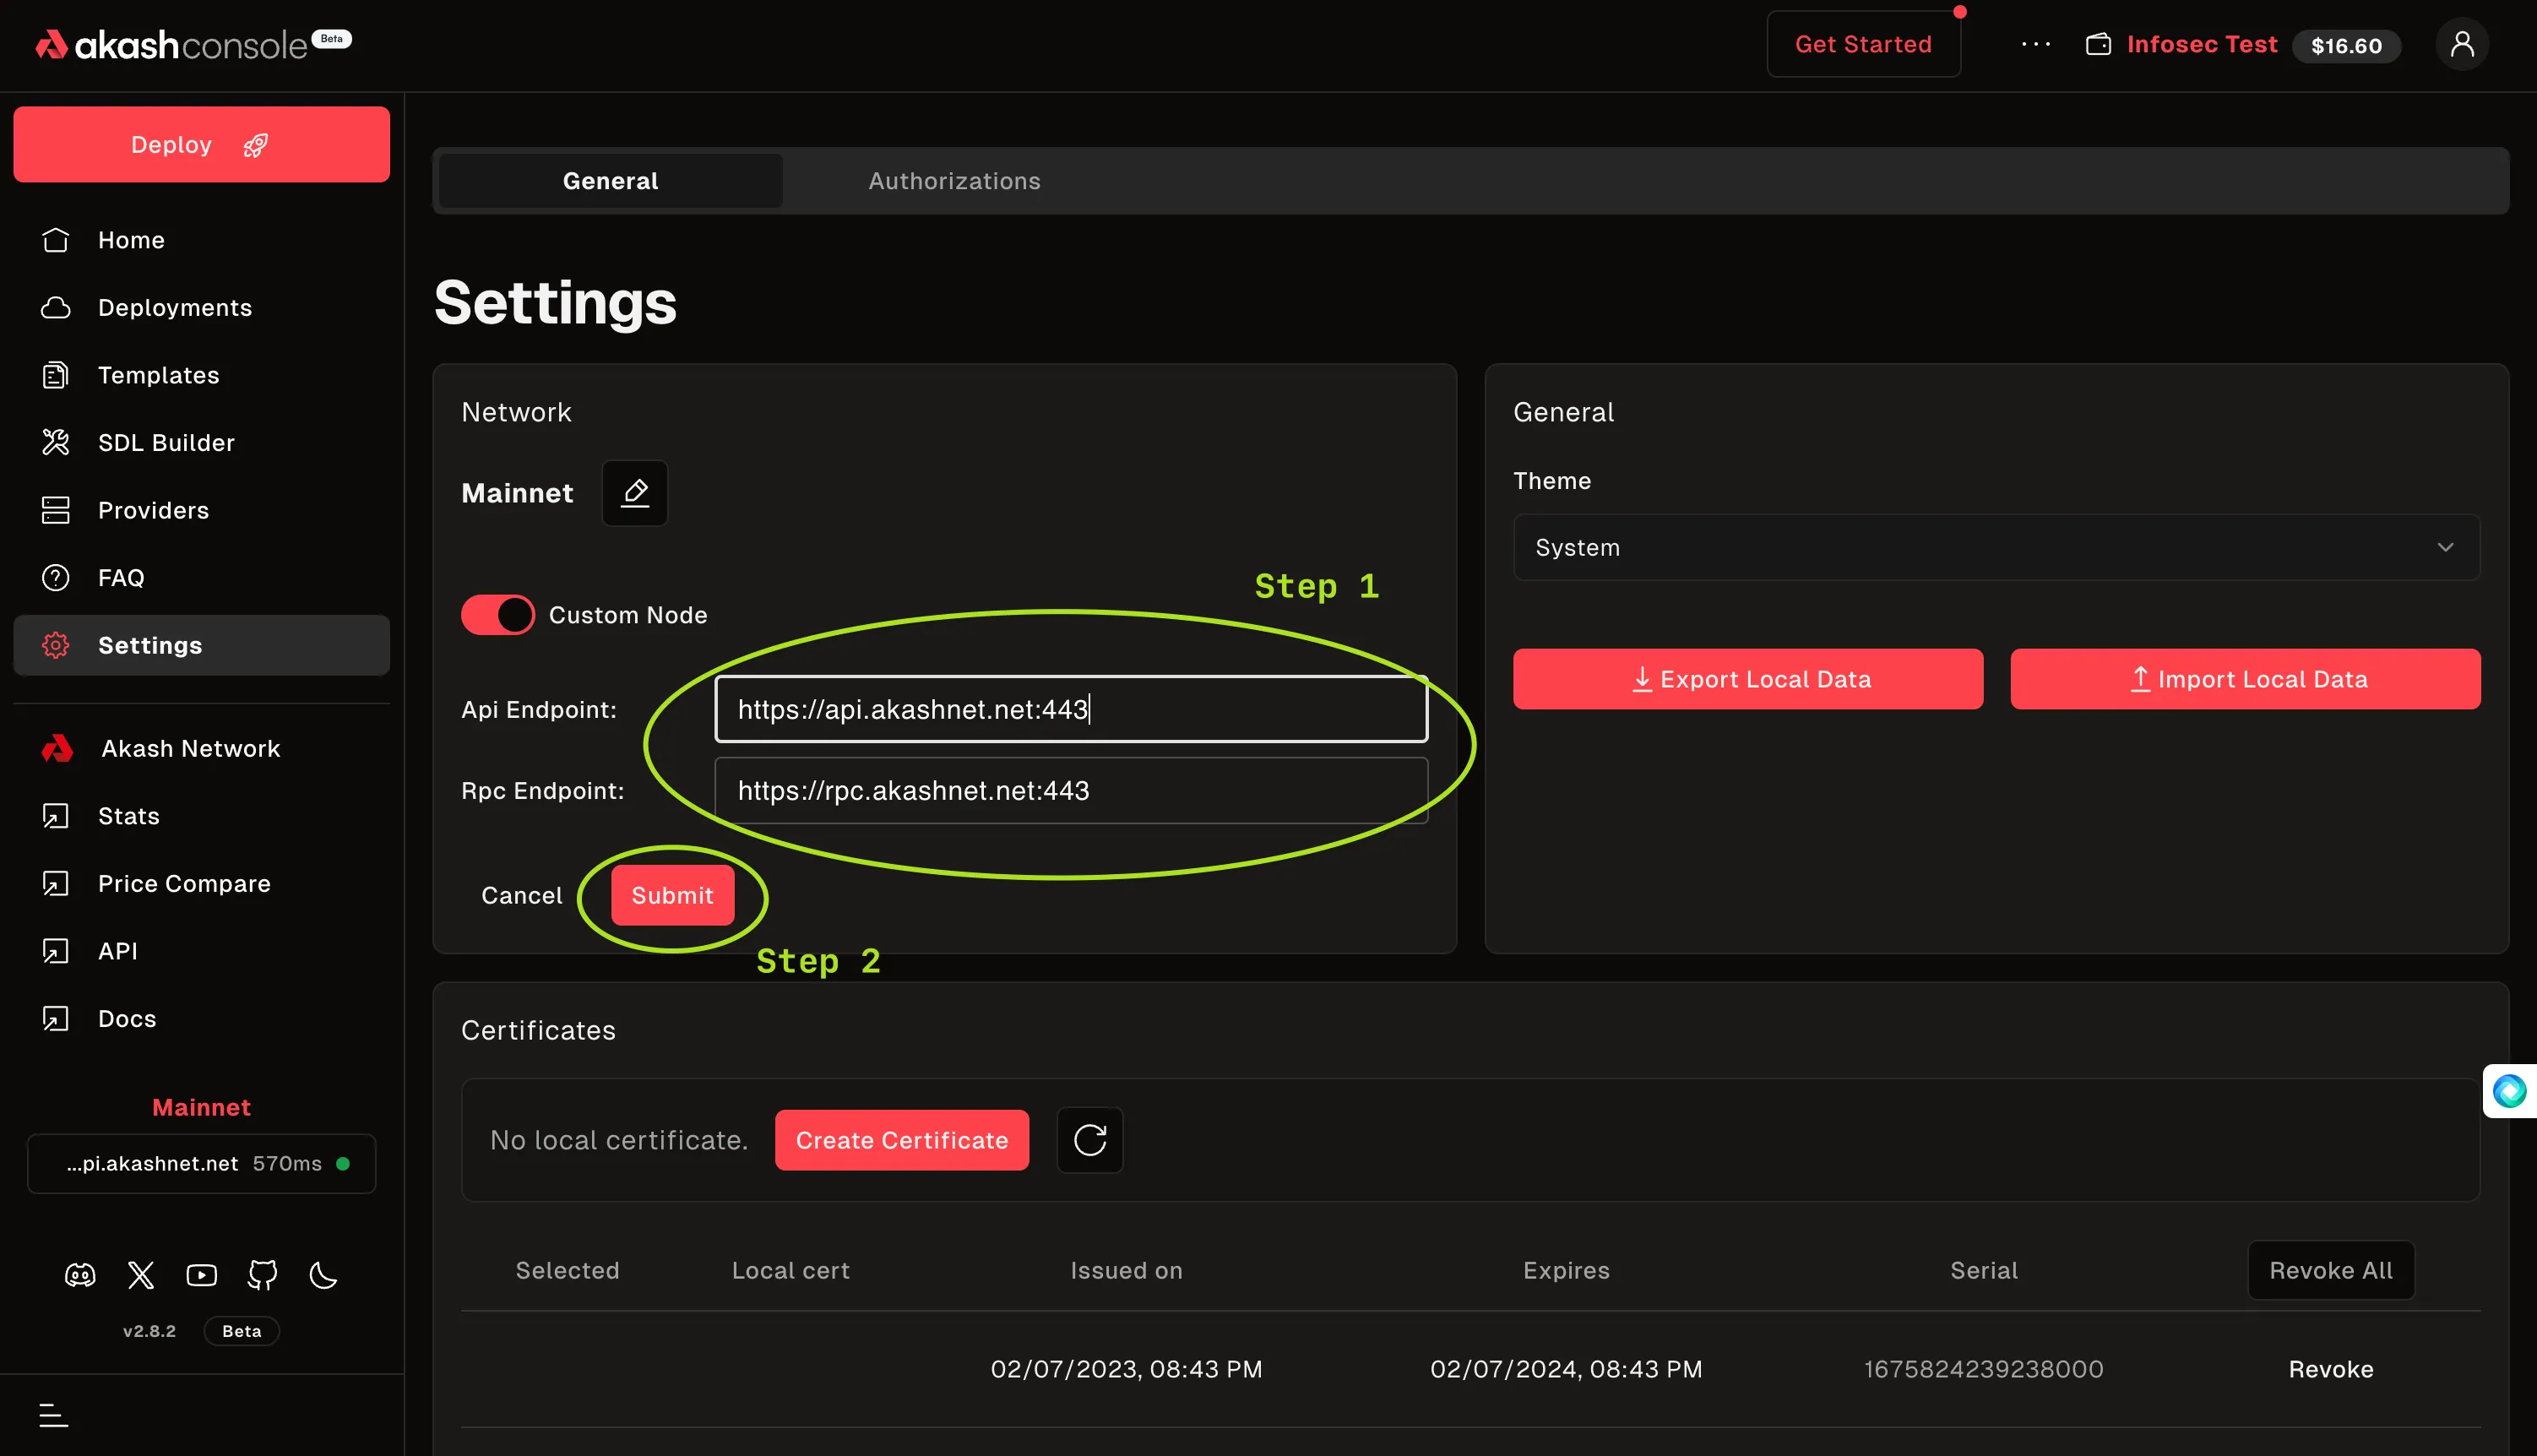Collapse sidebar with bottom menu icon
This screenshot has height=1456, width=2537.
53,1415
